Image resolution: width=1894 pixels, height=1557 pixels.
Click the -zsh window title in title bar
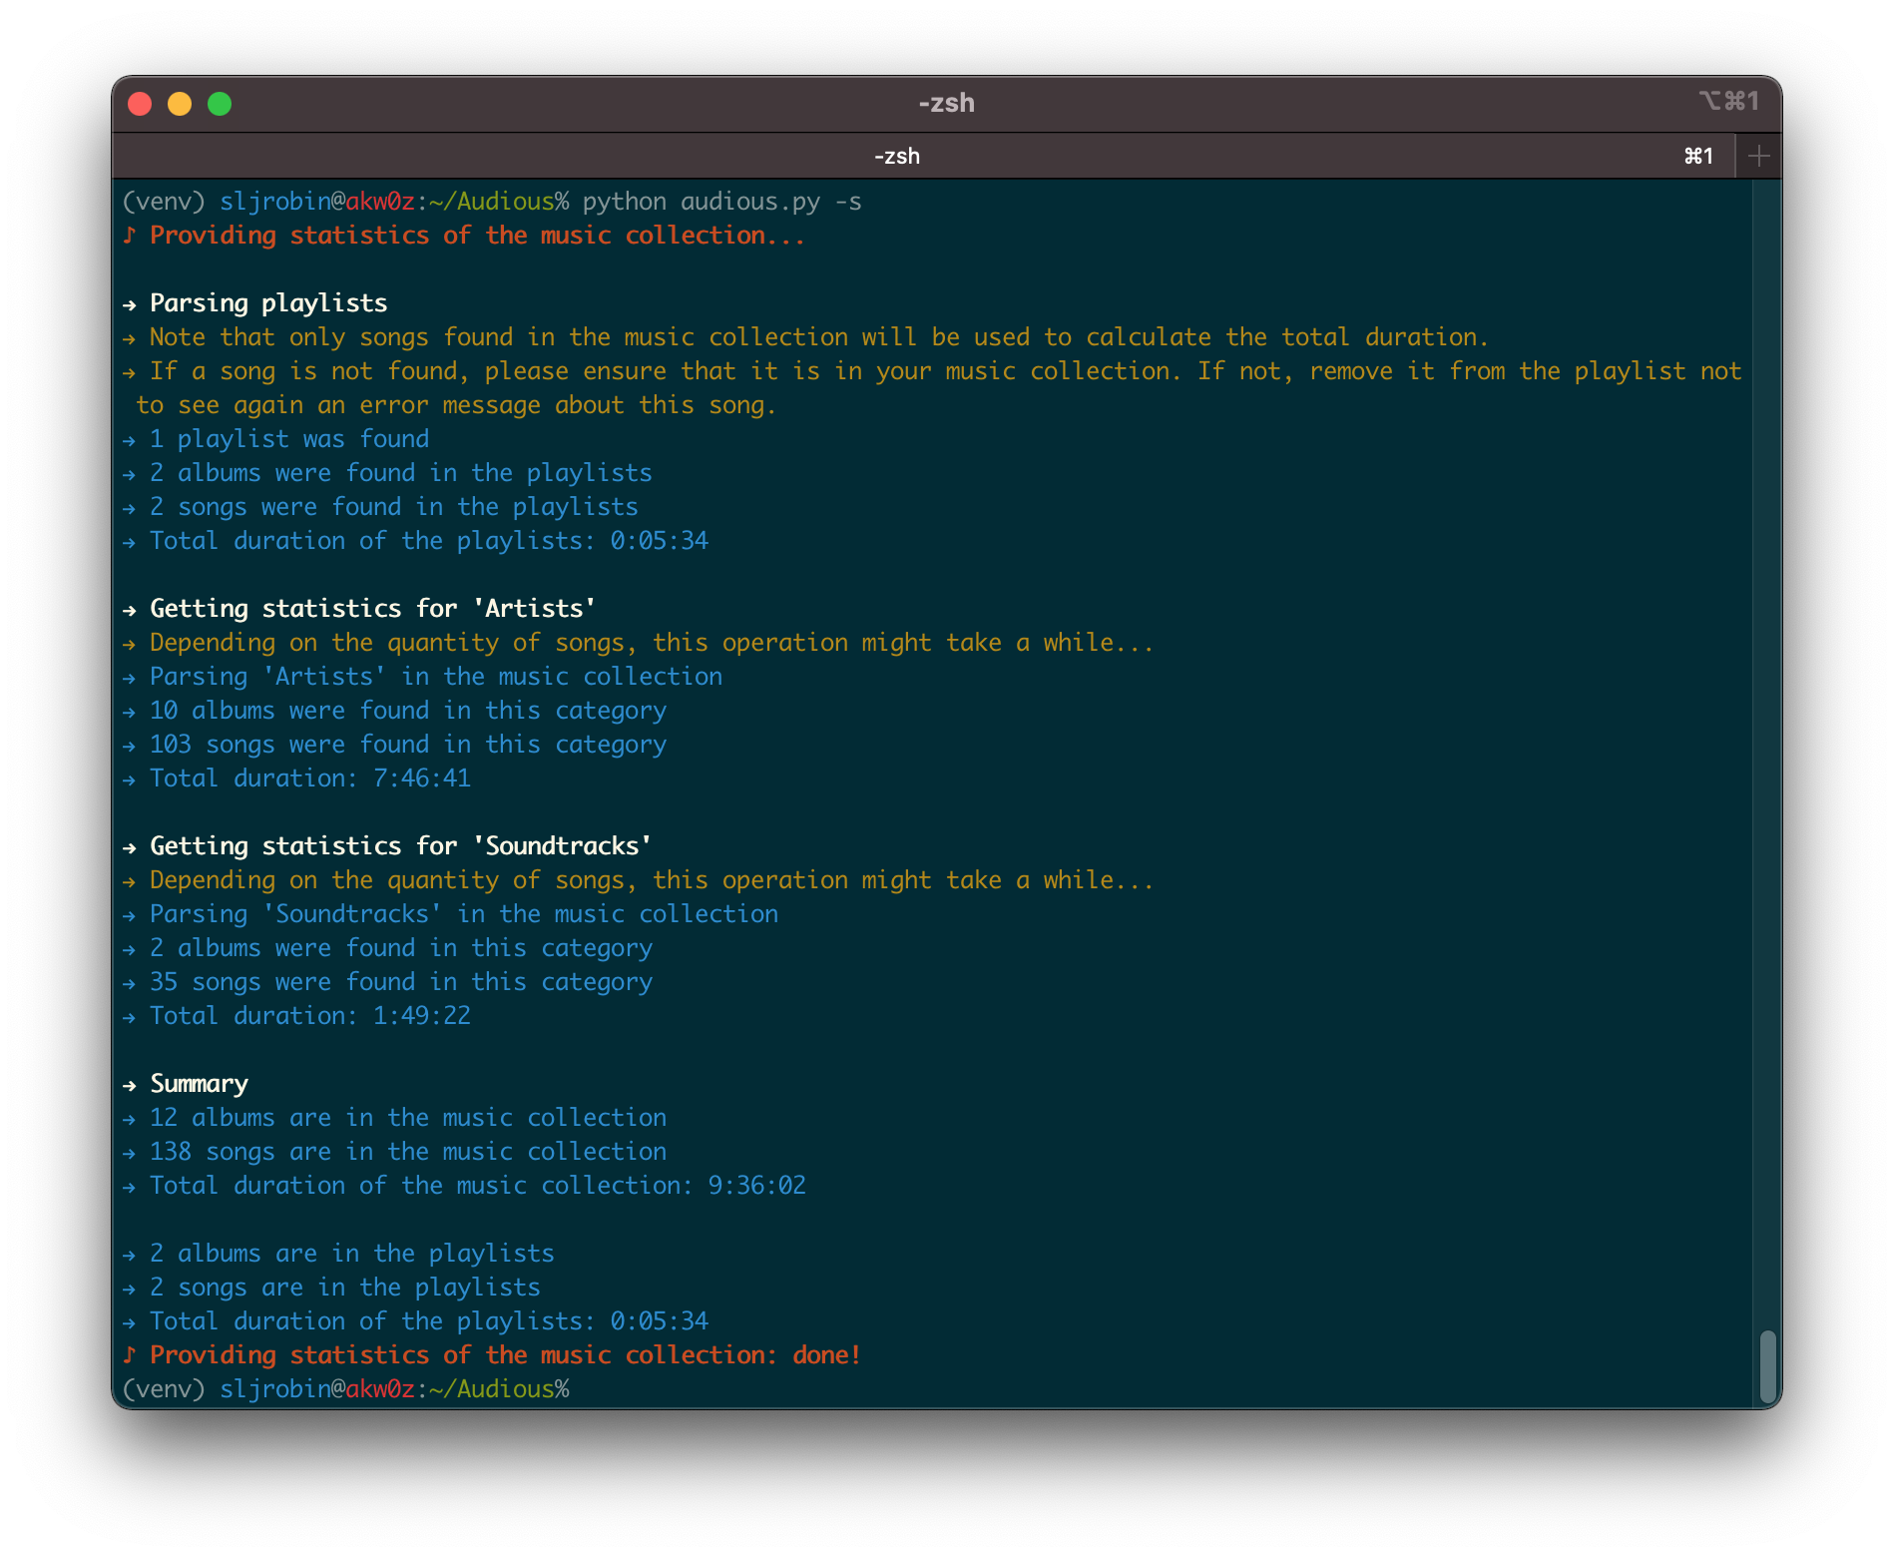946,103
